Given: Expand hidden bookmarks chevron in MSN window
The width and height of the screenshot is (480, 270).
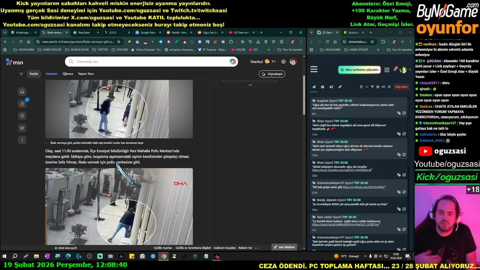Looking at the screenshot, I should [268, 49].
